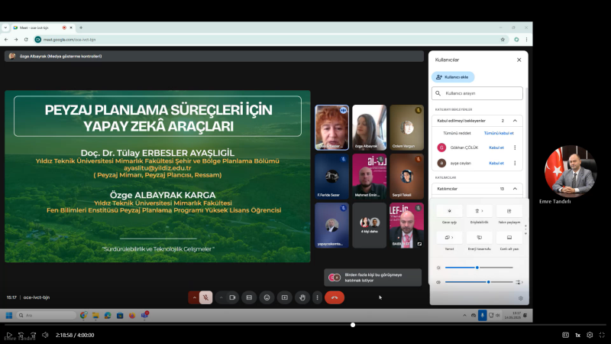Seek on the video progress bar

[x=305, y=325]
